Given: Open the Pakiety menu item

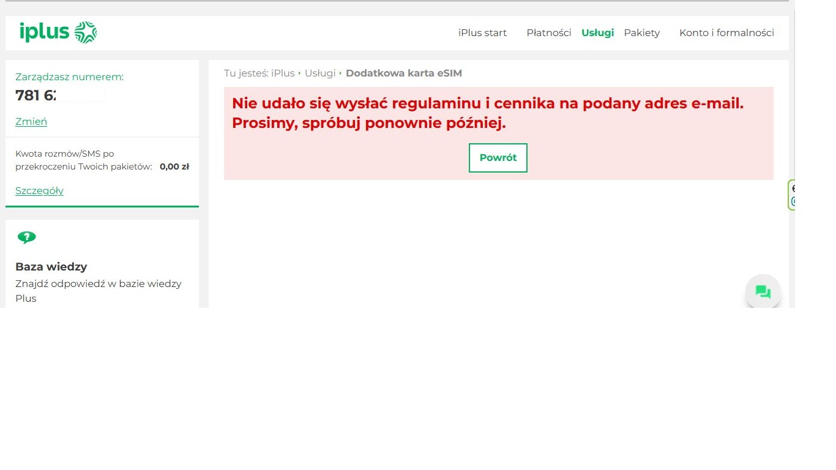Looking at the screenshot, I should pos(641,33).
